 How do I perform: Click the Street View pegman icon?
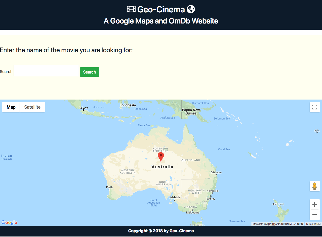pos(314,186)
